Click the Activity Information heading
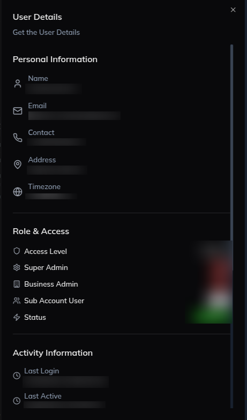Image resolution: width=247 pixels, height=420 pixels. [53, 352]
